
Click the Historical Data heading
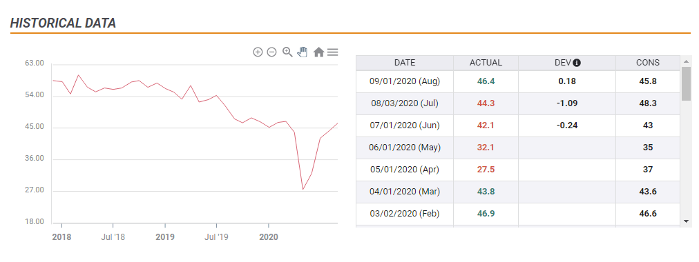[x=63, y=23]
